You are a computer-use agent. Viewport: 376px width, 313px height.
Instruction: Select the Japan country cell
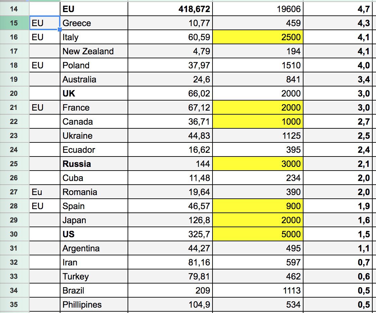[x=94, y=220]
